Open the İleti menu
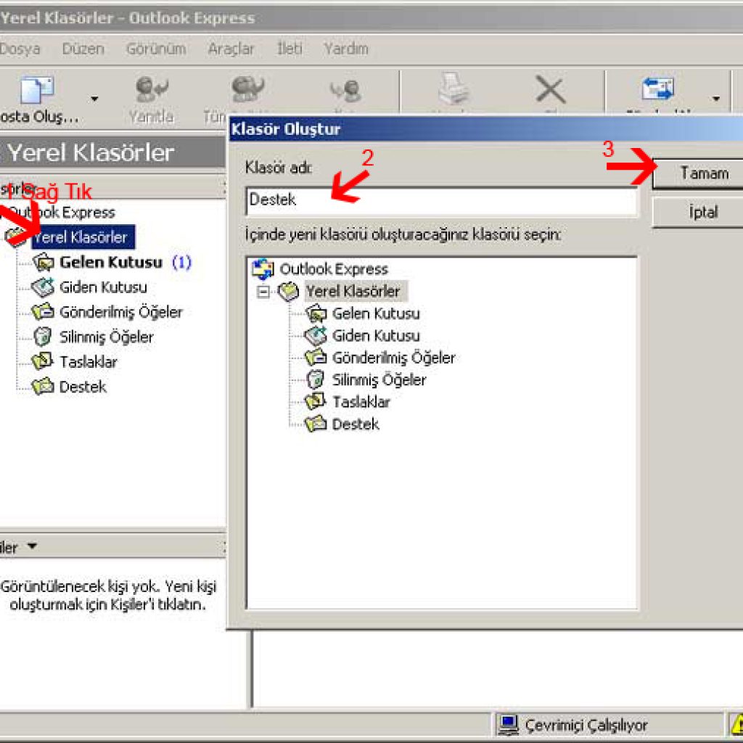Screen dimensions: 743x743 290,49
